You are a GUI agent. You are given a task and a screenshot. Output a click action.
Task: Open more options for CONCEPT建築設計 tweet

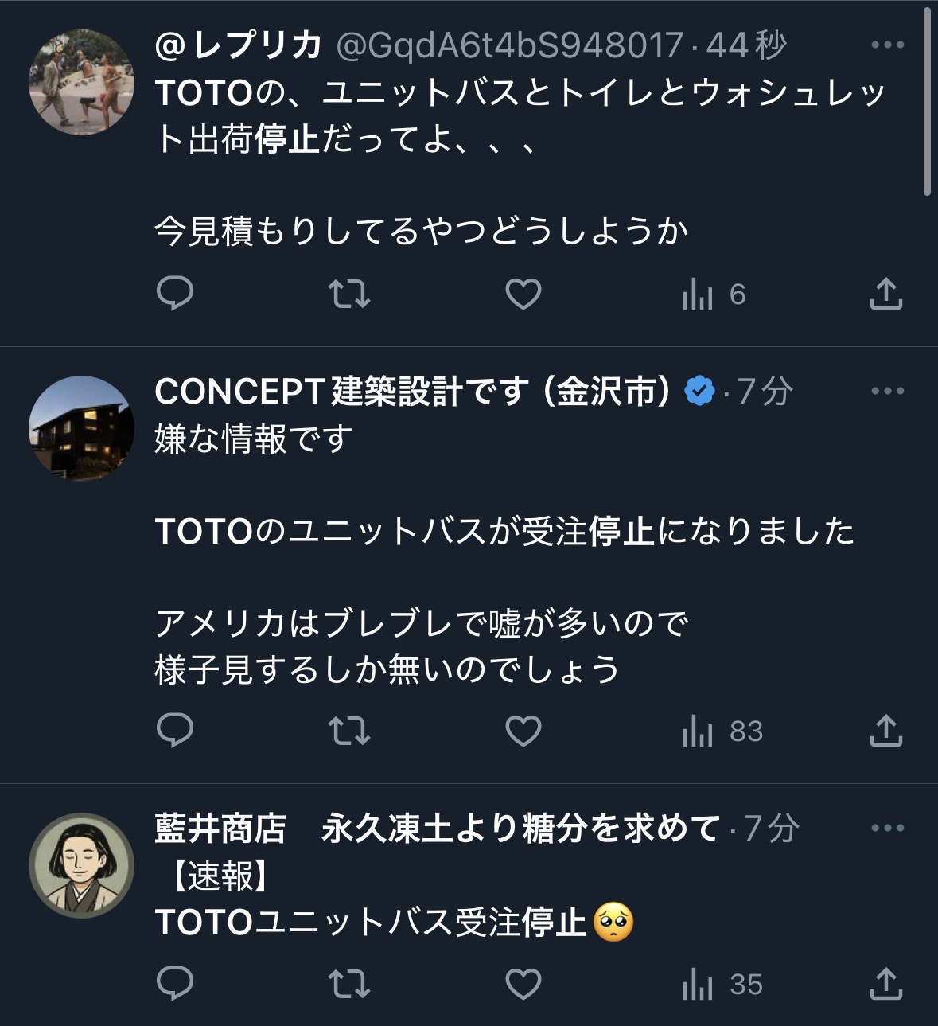pyautogui.click(x=887, y=391)
